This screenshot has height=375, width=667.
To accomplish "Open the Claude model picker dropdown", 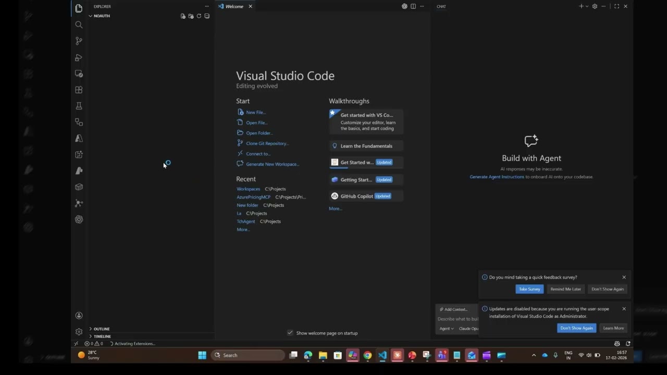I will point(468,329).
